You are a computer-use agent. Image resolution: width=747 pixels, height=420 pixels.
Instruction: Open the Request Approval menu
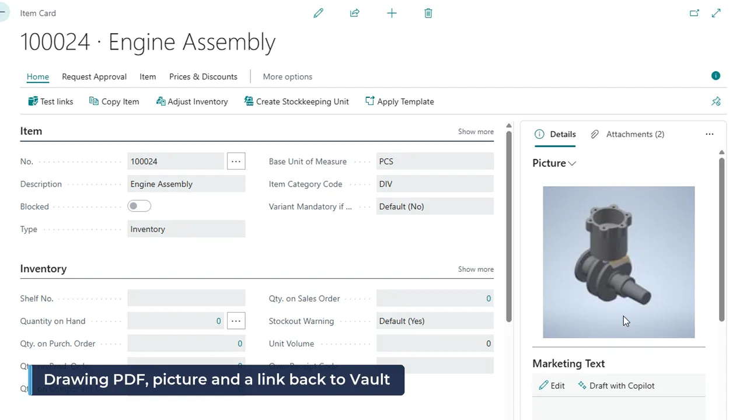[x=94, y=76]
